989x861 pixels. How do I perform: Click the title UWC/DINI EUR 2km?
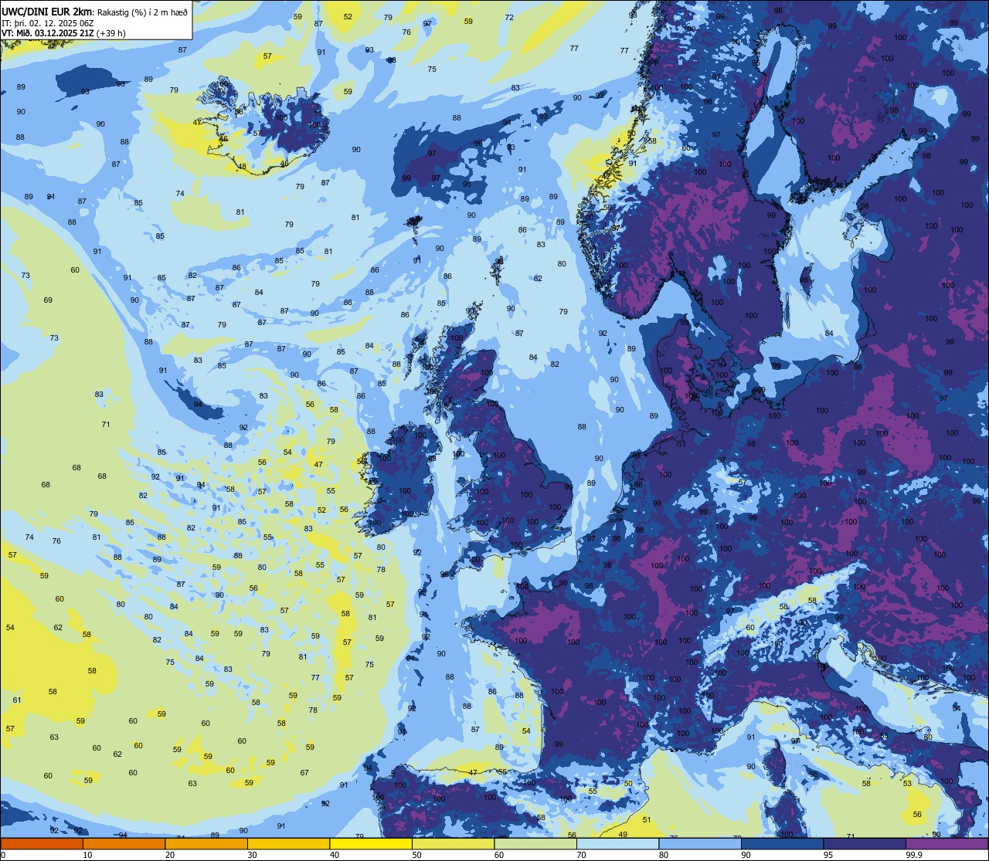(46, 11)
